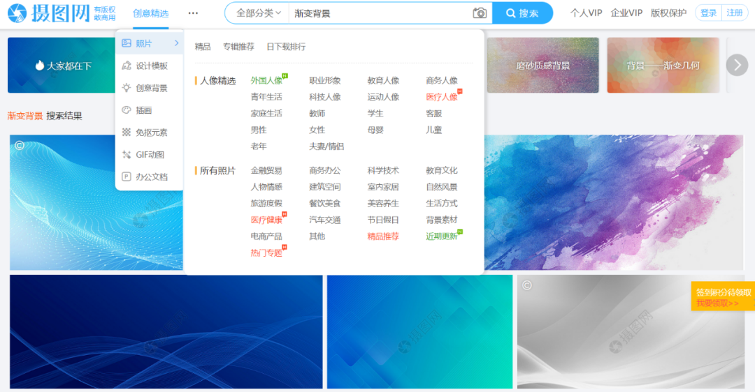The height and width of the screenshot is (392, 755).
Task: Open the purple-blue watercolor background image
Action: click(614, 202)
